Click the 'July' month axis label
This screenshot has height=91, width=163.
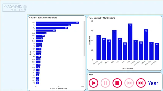(x=128, y=62)
